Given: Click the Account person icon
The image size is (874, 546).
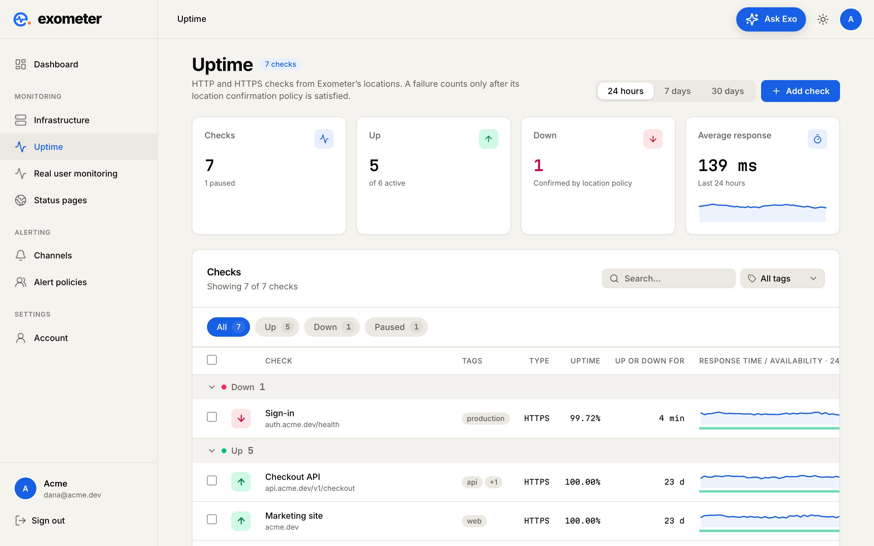Looking at the screenshot, I should (21, 338).
